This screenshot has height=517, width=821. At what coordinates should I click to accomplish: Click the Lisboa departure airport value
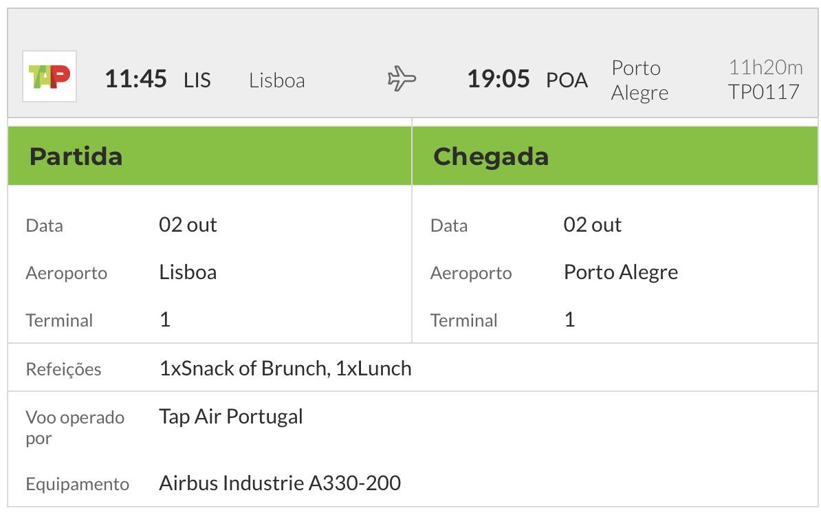click(x=188, y=272)
